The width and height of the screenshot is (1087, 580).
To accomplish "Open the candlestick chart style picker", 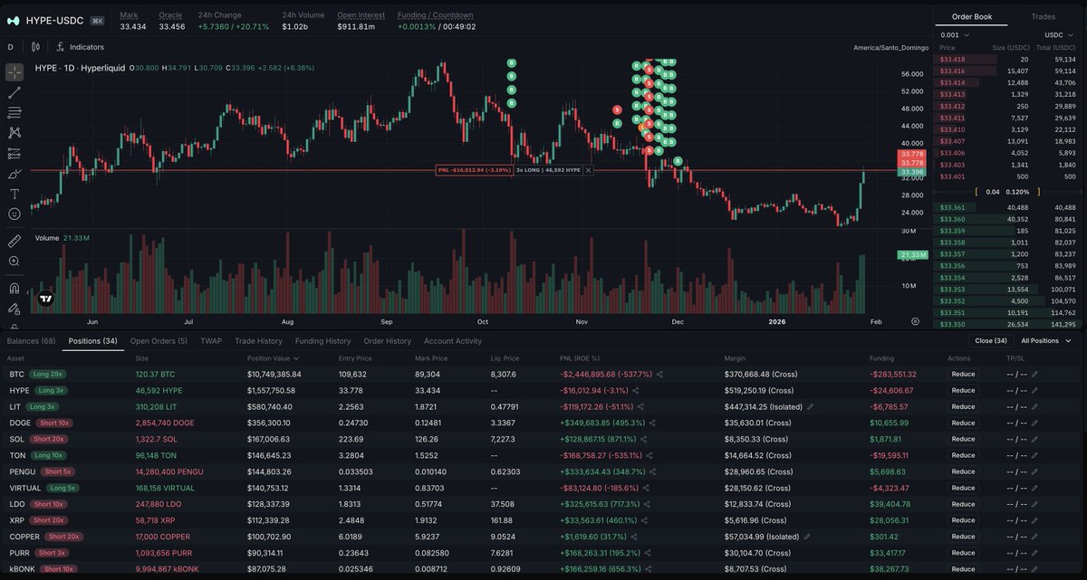I will (x=36, y=47).
